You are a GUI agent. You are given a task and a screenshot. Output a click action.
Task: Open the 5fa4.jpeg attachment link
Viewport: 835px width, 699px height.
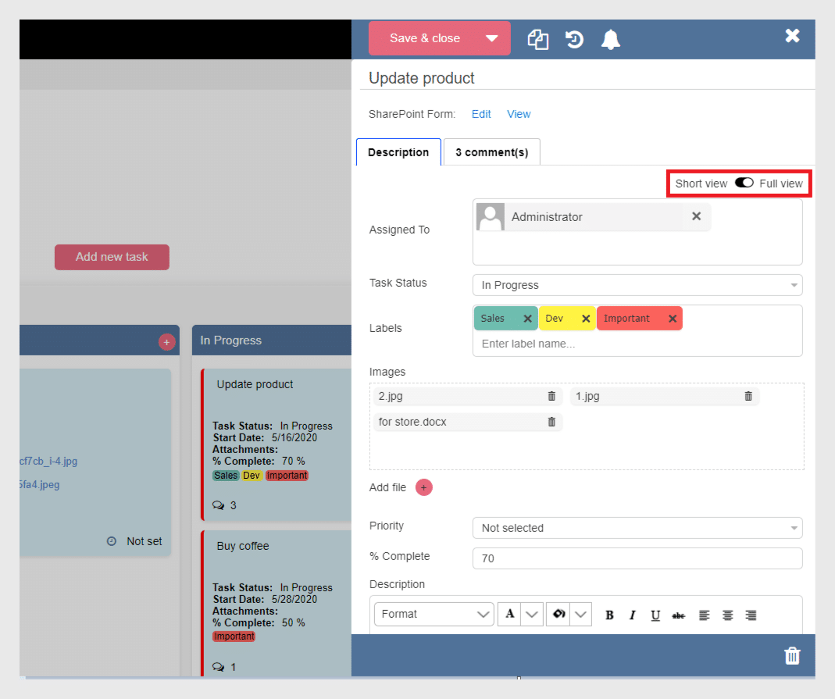pos(39,484)
